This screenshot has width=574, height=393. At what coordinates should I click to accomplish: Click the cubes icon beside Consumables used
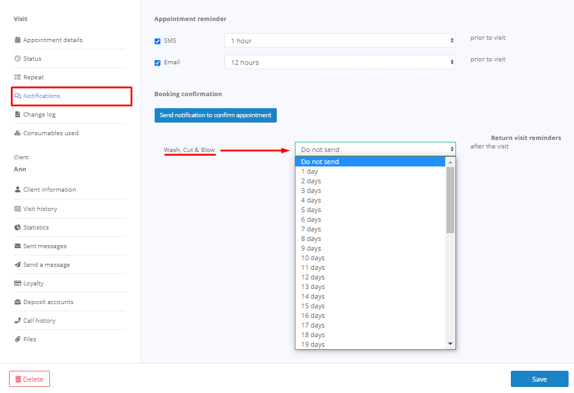coord(17,133)
